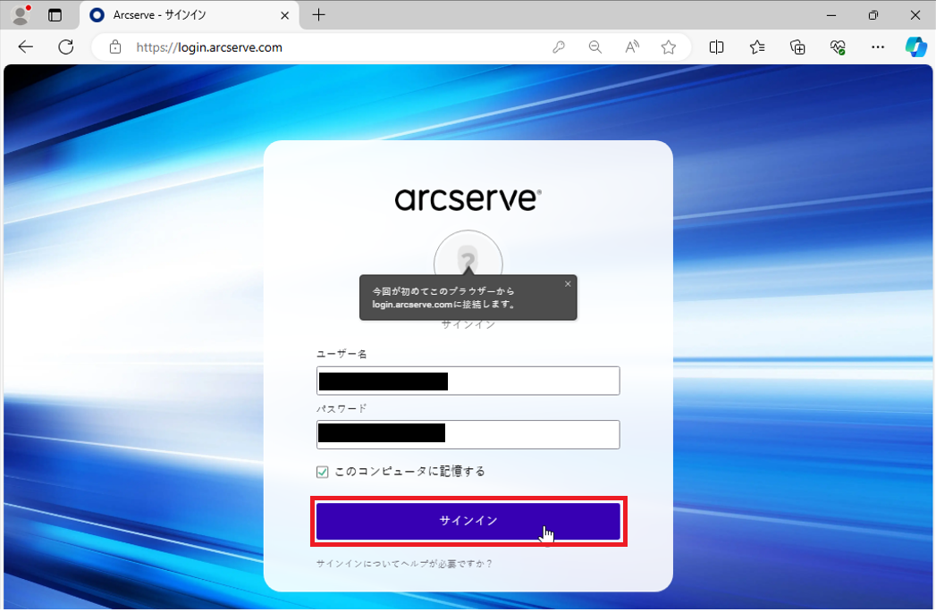Viewport: 936px width, 612px height.
Task: Minimize the browser window
Action: [x=831, y=15]
